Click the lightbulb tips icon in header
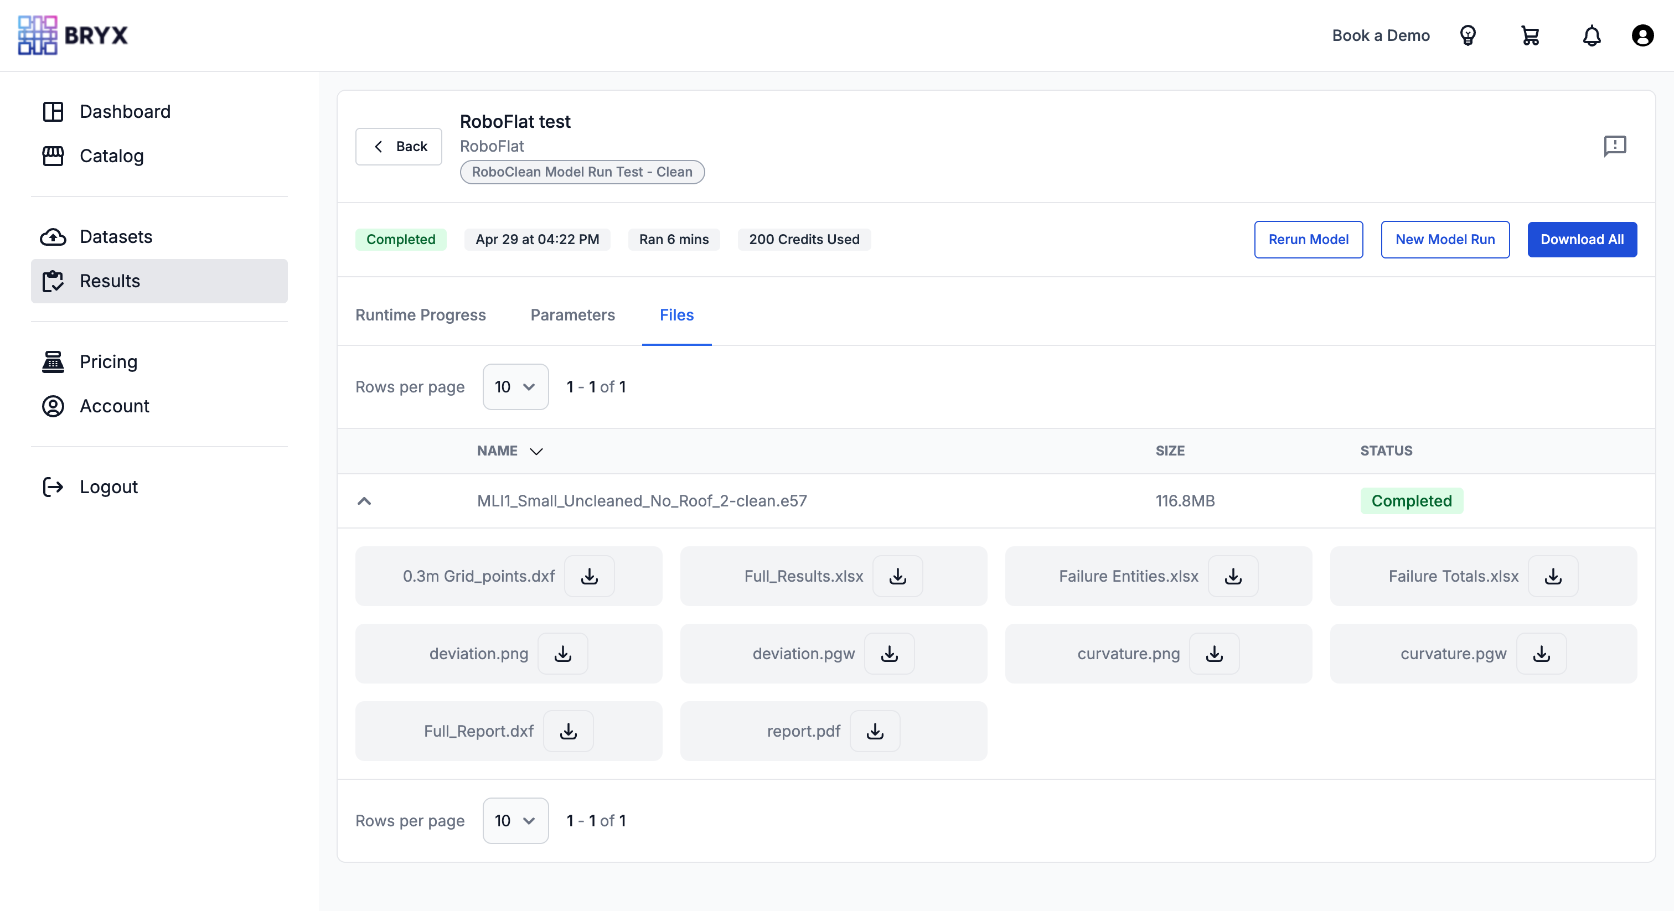This screenshot has height=911, width=1674. click(1468, 36)
